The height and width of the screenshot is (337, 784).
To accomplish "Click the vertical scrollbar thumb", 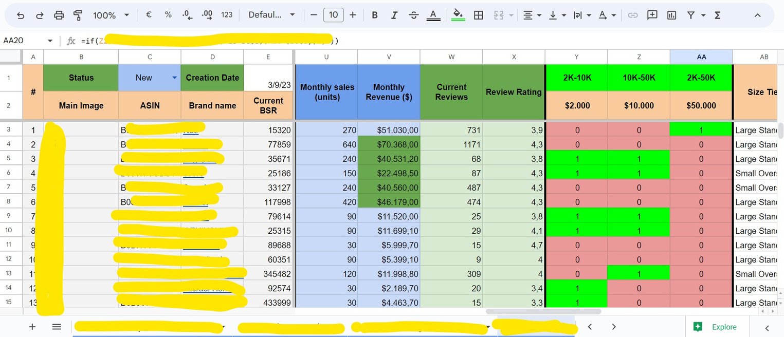I will coord(781,131).
